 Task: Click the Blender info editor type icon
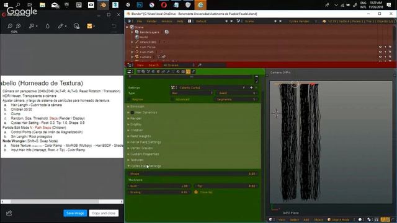[x=130, y=21]
